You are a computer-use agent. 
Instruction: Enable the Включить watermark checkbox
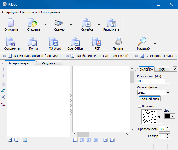(x=140, y=106)
